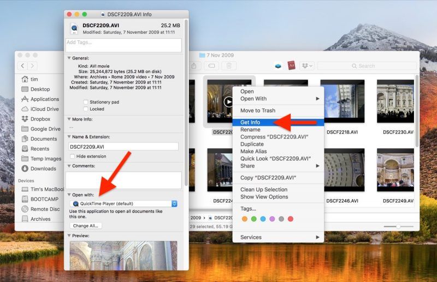Collapse the General section triangle
This screenshot has height=282, width=437.
tap(69, 58)
